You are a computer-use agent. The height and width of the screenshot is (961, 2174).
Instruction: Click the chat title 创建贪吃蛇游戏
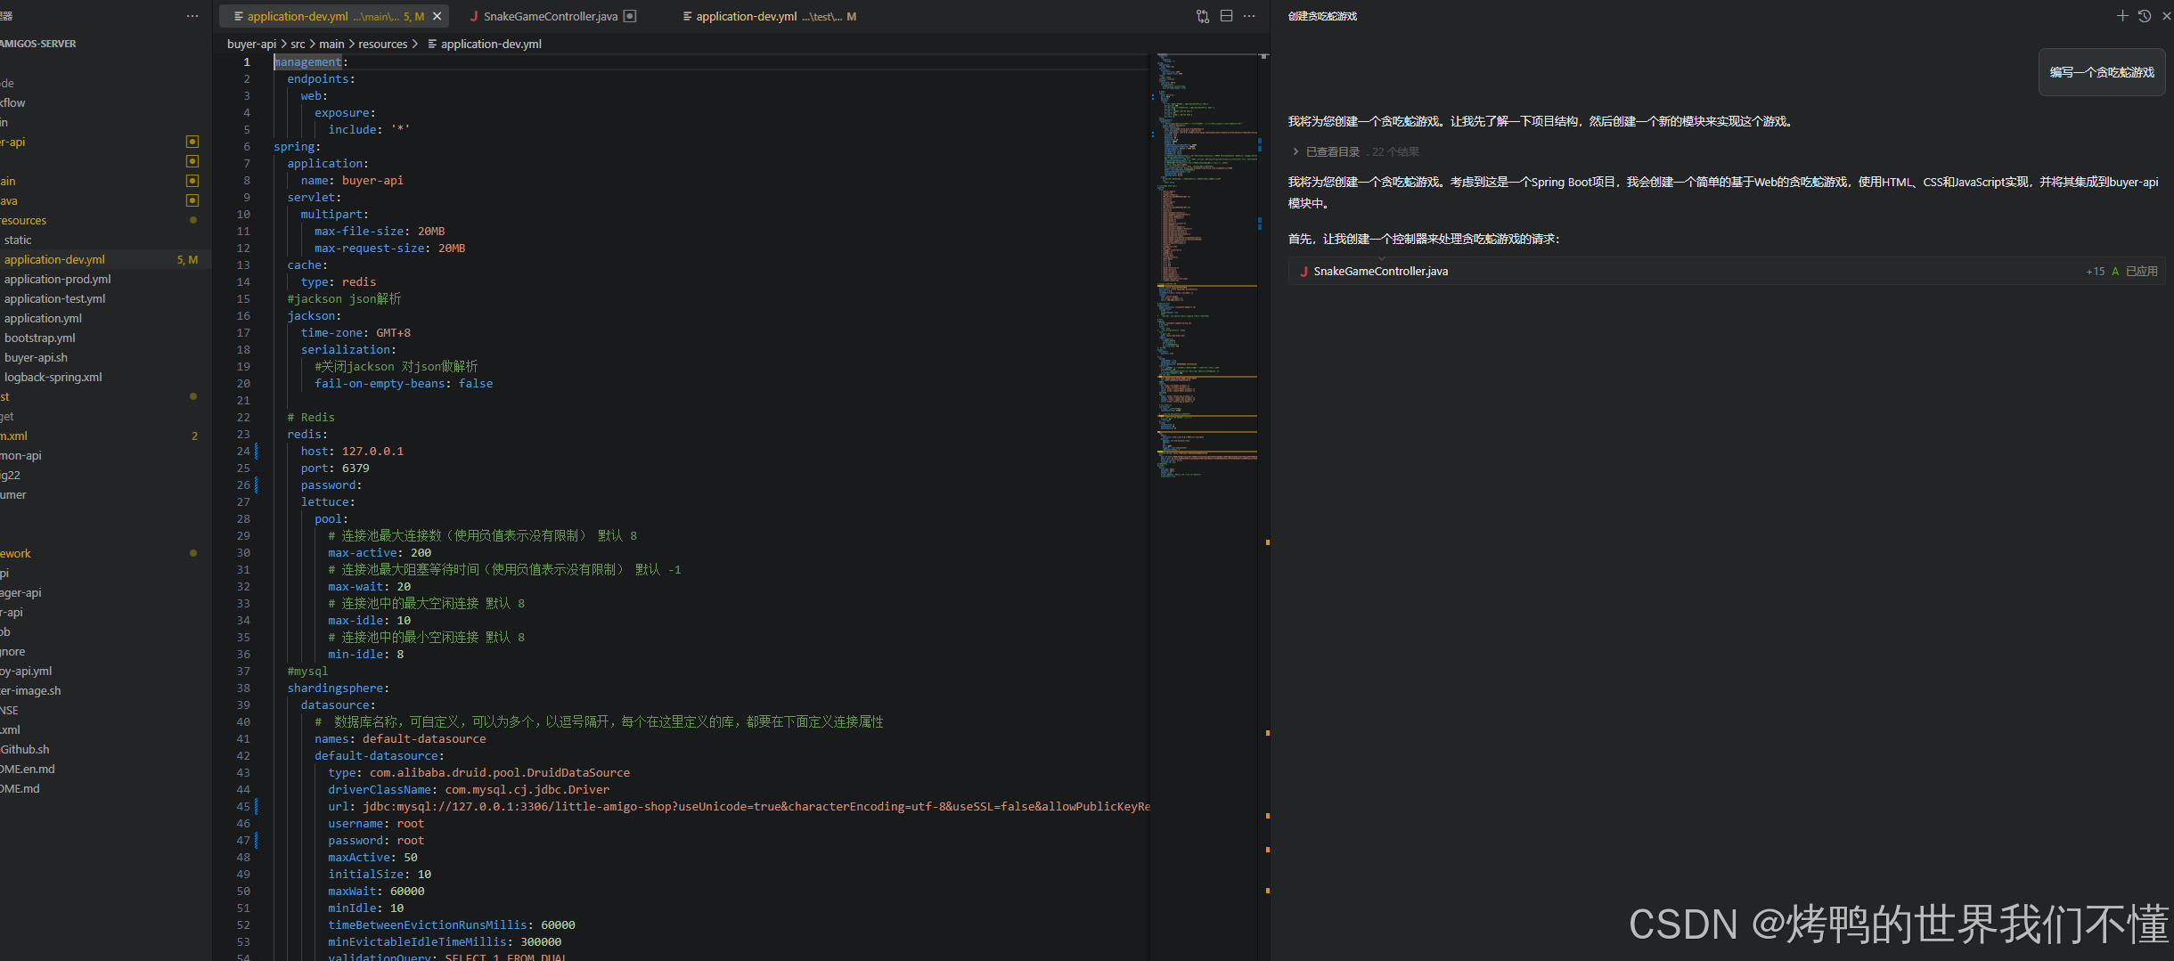(x=1322, y=16)
